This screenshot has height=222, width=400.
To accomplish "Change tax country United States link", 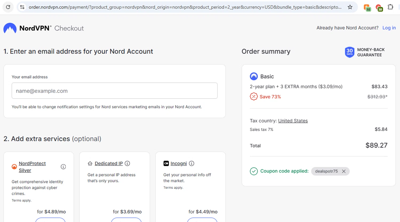I will coord(293,121).
